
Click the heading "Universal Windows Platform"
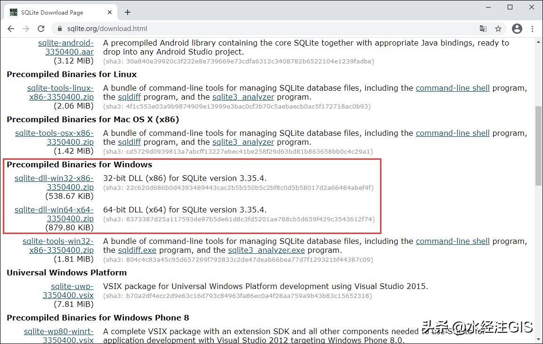66,273
